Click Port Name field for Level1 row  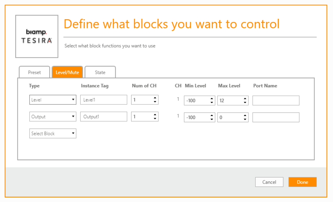pos(276,100)
